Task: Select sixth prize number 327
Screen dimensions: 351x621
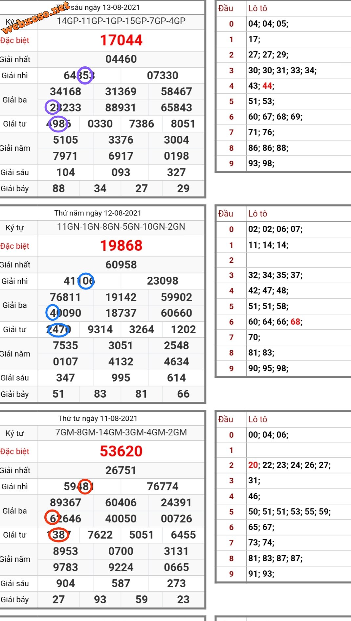Action: [x=176, y=172]
